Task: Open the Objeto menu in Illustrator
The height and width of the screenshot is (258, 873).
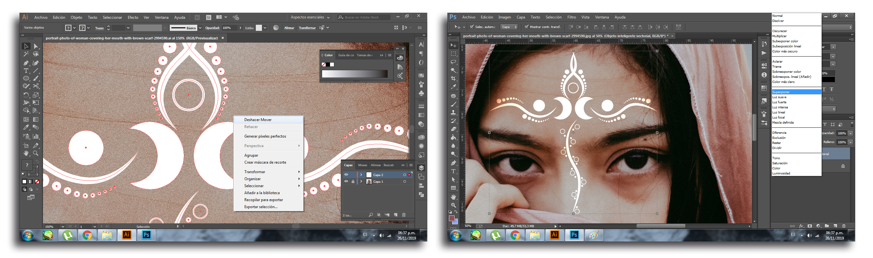Action: [x=76, y=17]
